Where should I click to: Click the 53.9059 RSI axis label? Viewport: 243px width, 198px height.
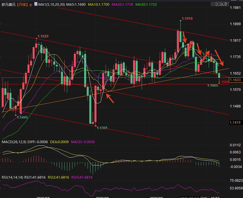point(236,188)
